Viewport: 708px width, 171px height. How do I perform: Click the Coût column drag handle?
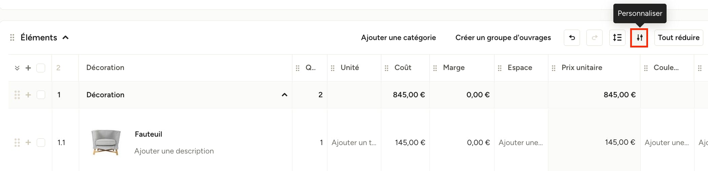(386, 68)
